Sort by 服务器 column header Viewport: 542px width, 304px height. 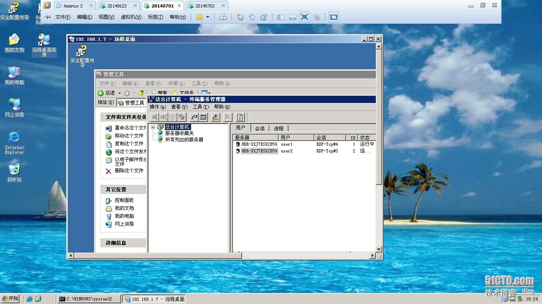coord(256,137)
